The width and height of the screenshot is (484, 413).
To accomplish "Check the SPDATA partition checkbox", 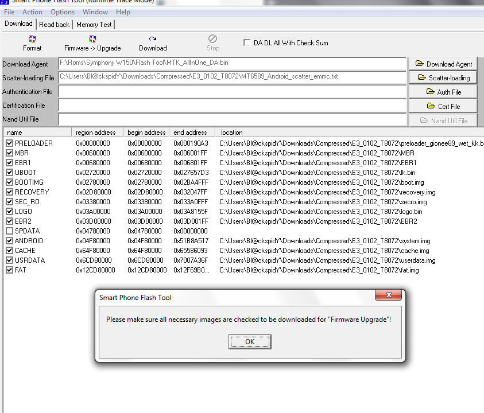I will point(9,231).
